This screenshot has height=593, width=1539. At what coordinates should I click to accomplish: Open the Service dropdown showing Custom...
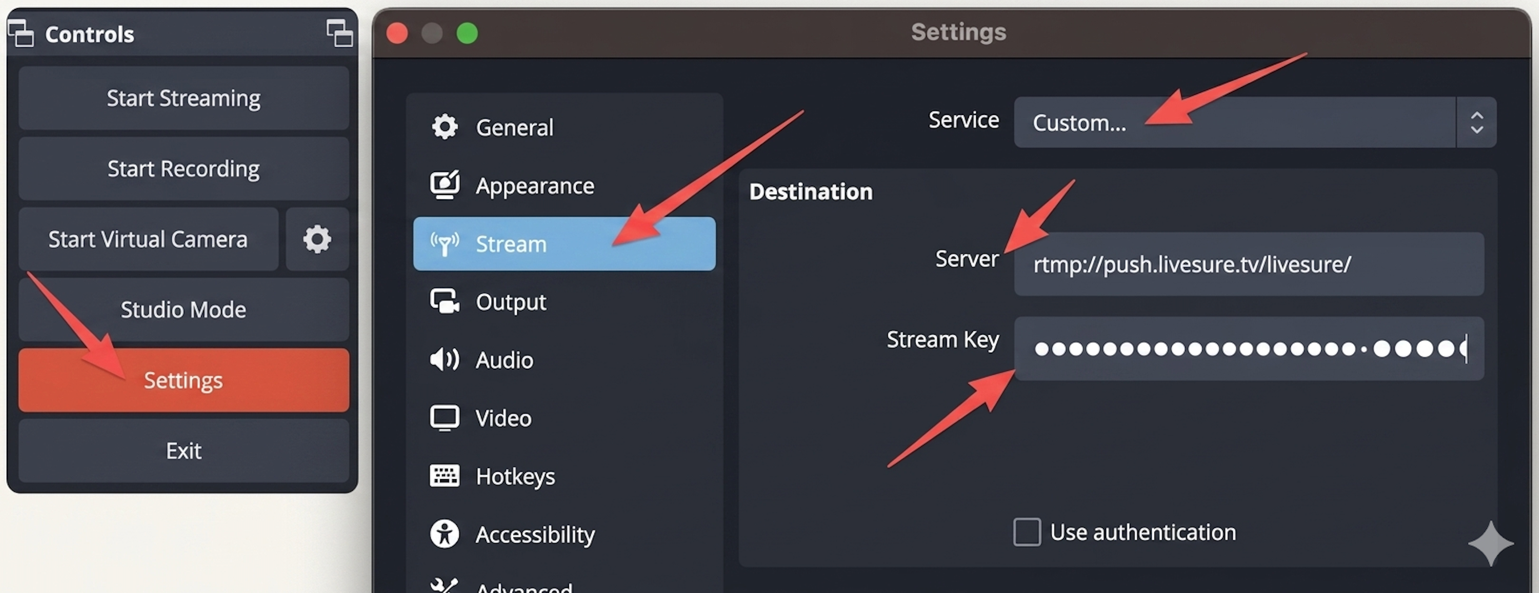coord(1255,122)
